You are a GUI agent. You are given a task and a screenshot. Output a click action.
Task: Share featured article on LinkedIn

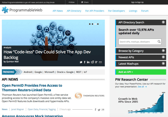click(88, 62)
